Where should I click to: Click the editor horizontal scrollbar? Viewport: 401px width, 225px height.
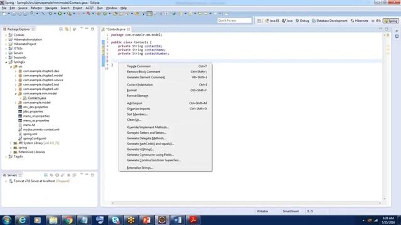pyautogui.click(x=246, y=203)
